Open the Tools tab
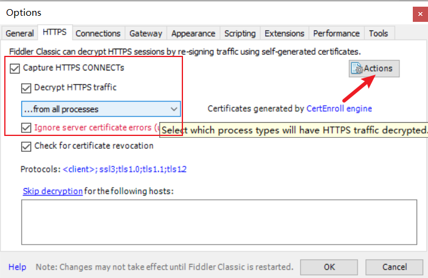This screenshot has height=278, width=428. 379,33
